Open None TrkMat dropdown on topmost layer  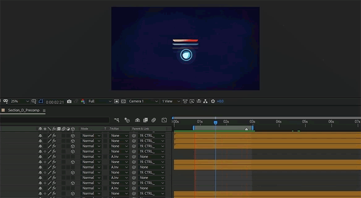tap(119, 136)
